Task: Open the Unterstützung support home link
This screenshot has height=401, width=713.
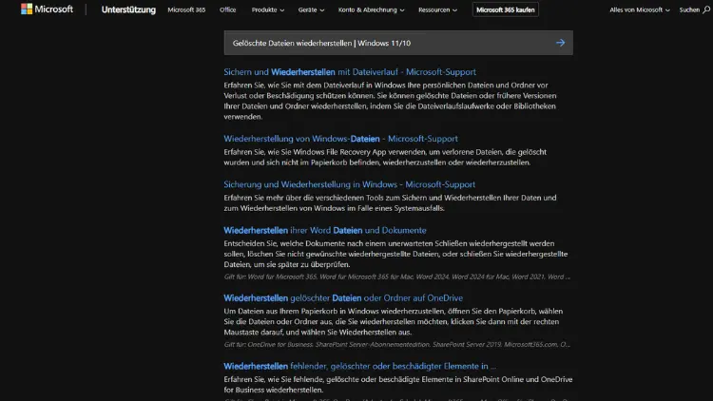Action: [128, 10]
